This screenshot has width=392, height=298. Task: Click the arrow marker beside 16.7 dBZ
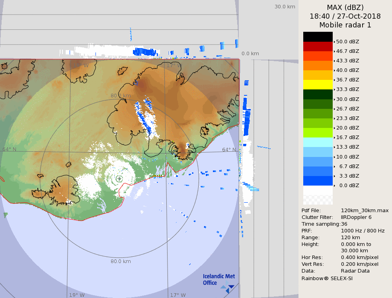click(334, 137)
